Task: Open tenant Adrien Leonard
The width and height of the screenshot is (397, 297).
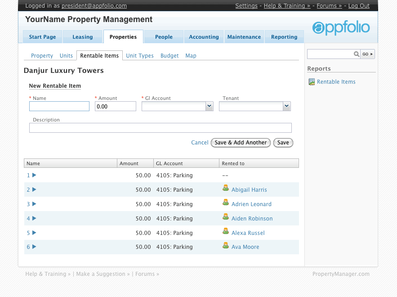Action: [251, 204]
